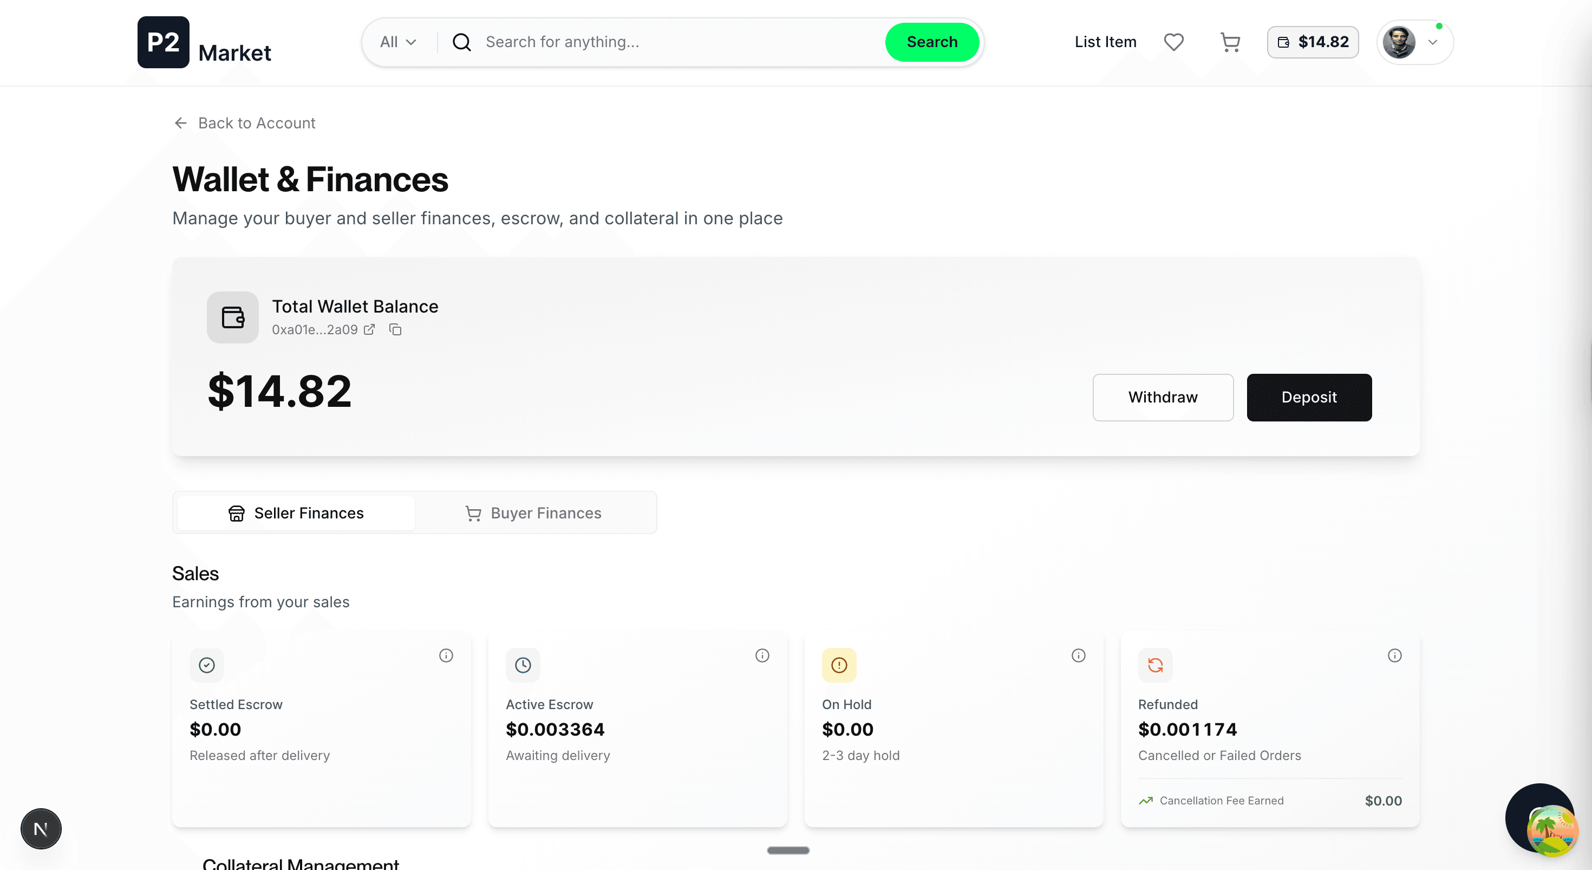This screenshot has width=1592, height=870.
Task: Click the List Item menu option
Action: [1105, 42]
